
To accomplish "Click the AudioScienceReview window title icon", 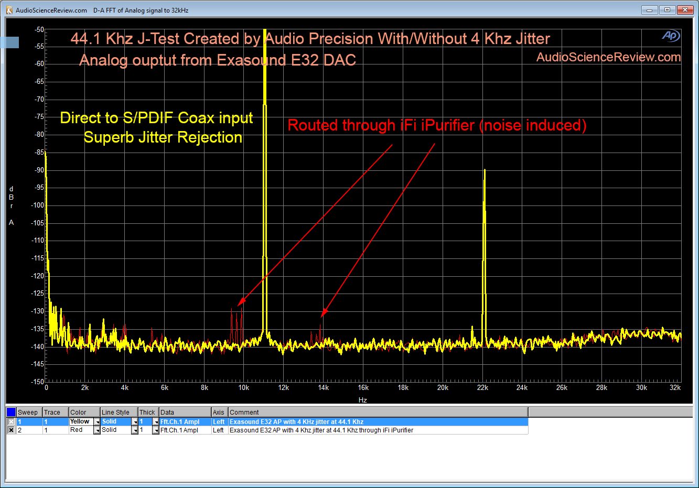I will (x=9, y=10).
